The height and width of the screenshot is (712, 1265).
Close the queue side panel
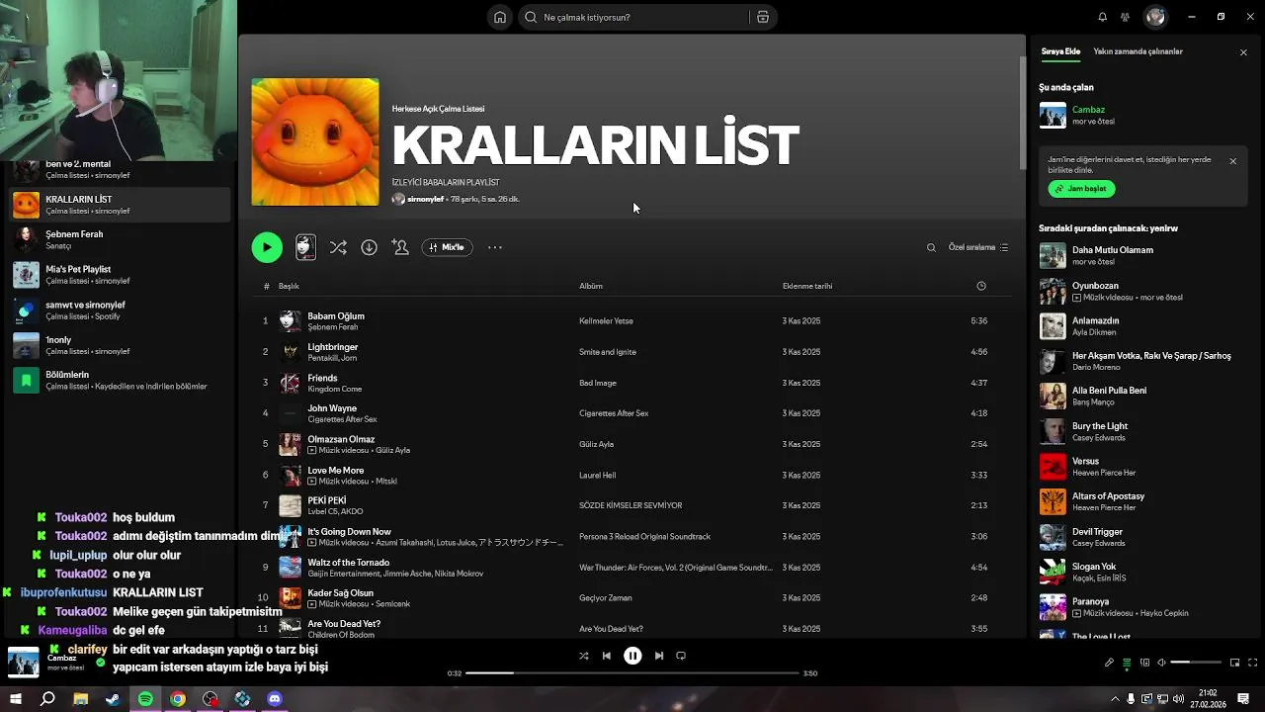click(x=1243, y=52)
